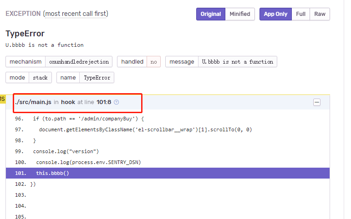Click the 'stack' mode tag value
This screenshot has height=219, width=351.
[x=41, y=78]
